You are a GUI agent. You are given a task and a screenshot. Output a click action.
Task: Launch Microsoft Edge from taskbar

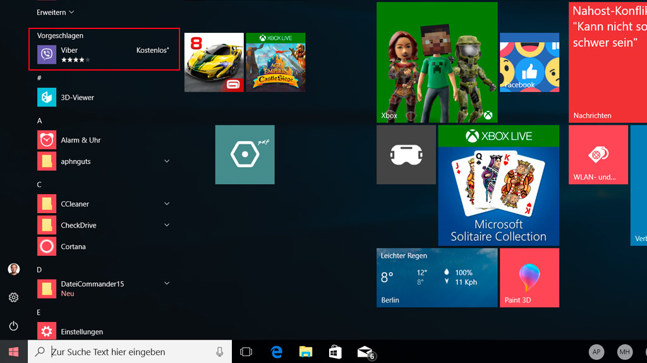[x=276, y=352]
